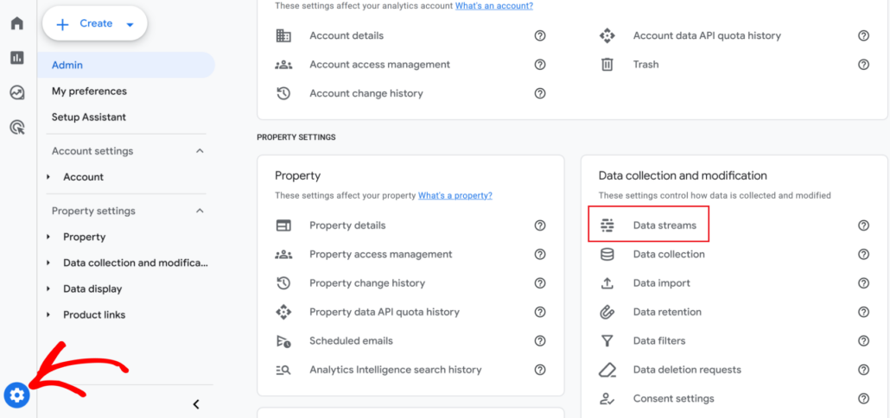Click the Property details card icon

tap(283, 225)
